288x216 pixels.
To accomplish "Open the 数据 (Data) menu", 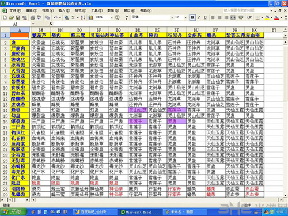I will tap(113, 10).
